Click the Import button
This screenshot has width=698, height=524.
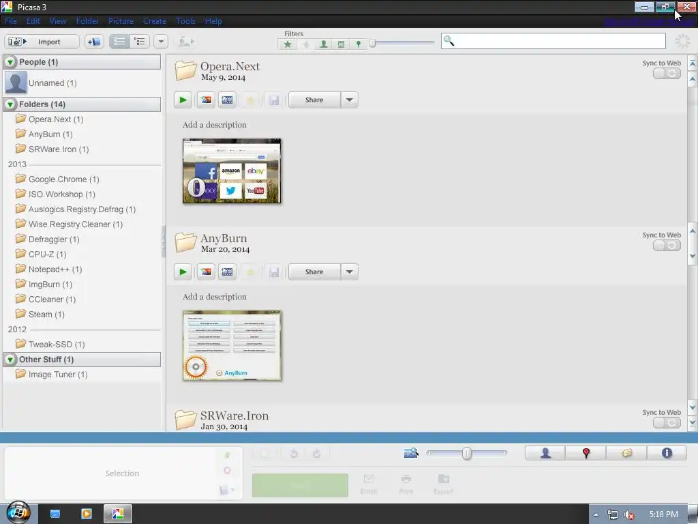click(42, 42)
